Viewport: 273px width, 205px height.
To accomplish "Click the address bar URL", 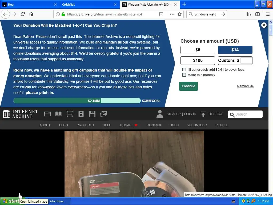I will click(105, 14).
